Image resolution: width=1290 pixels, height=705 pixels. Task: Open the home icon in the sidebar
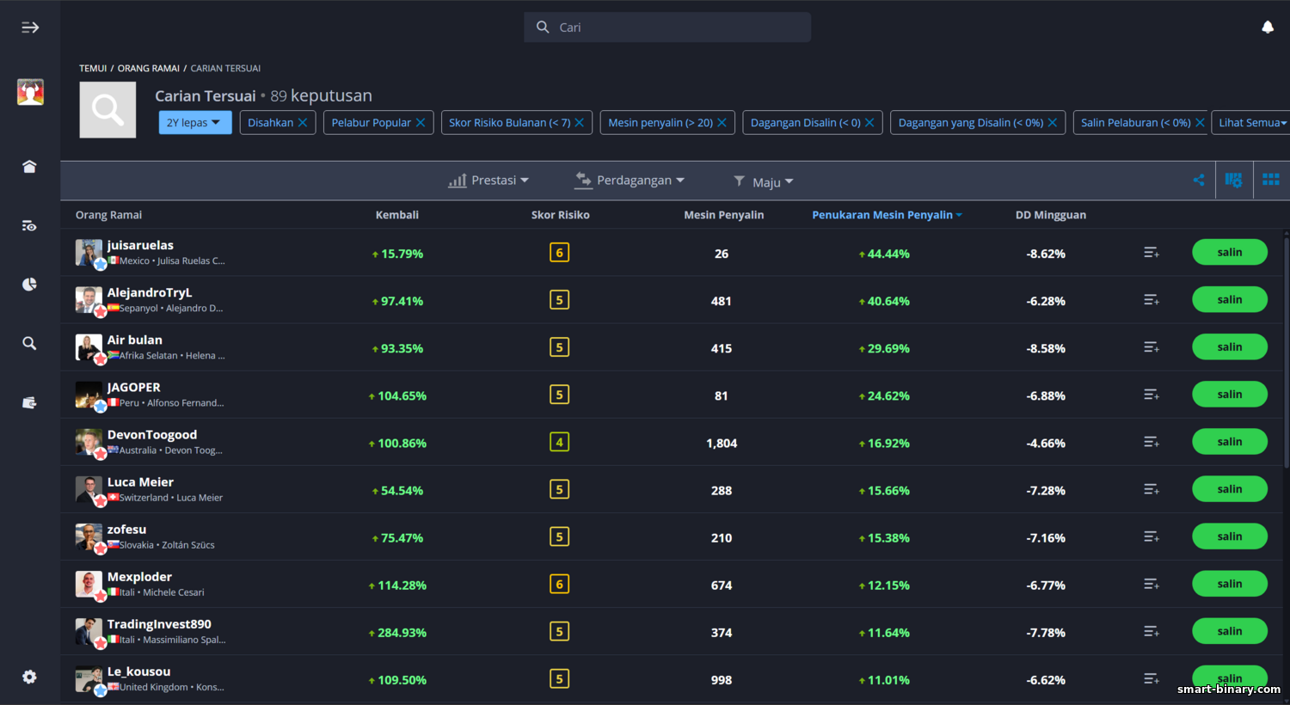click(29, 167)
